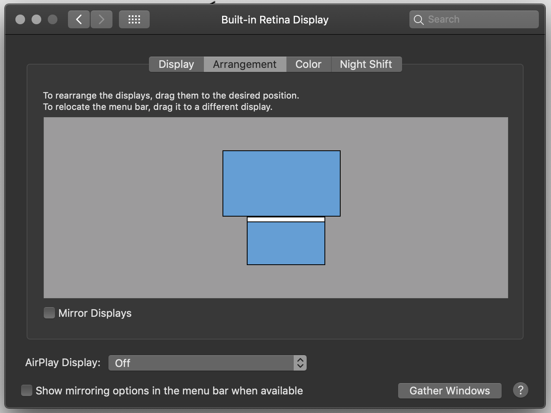
Task: Click the forward navigation arrow
Action: coord(102,19)
